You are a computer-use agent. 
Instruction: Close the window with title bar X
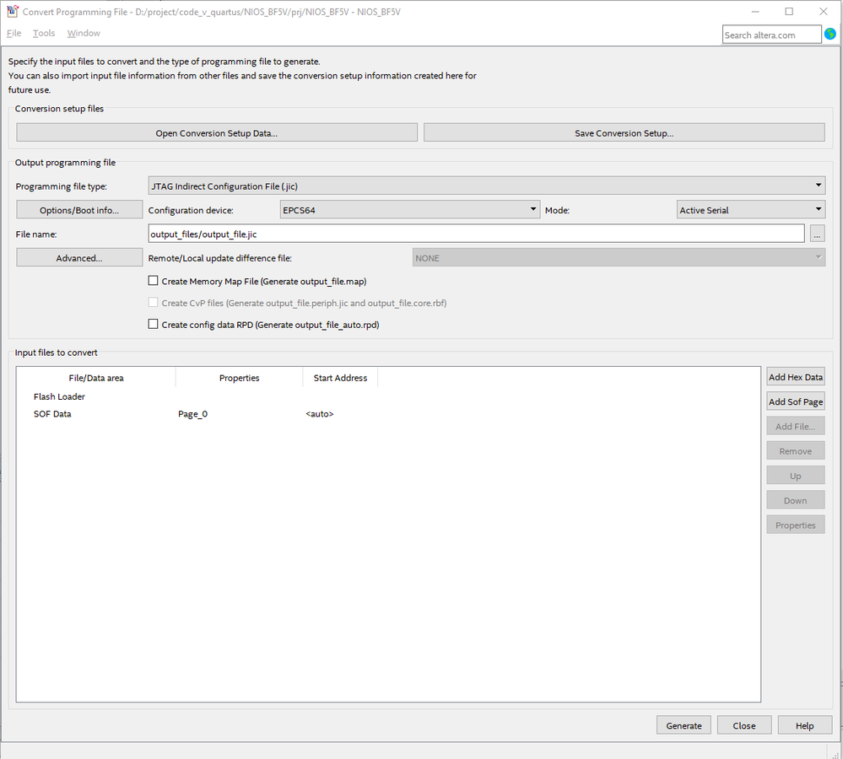[823, 11]
